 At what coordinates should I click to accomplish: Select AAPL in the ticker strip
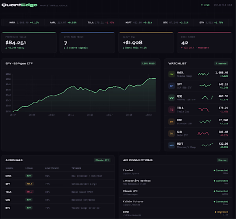pyautogui.click(x=63, y=22)
